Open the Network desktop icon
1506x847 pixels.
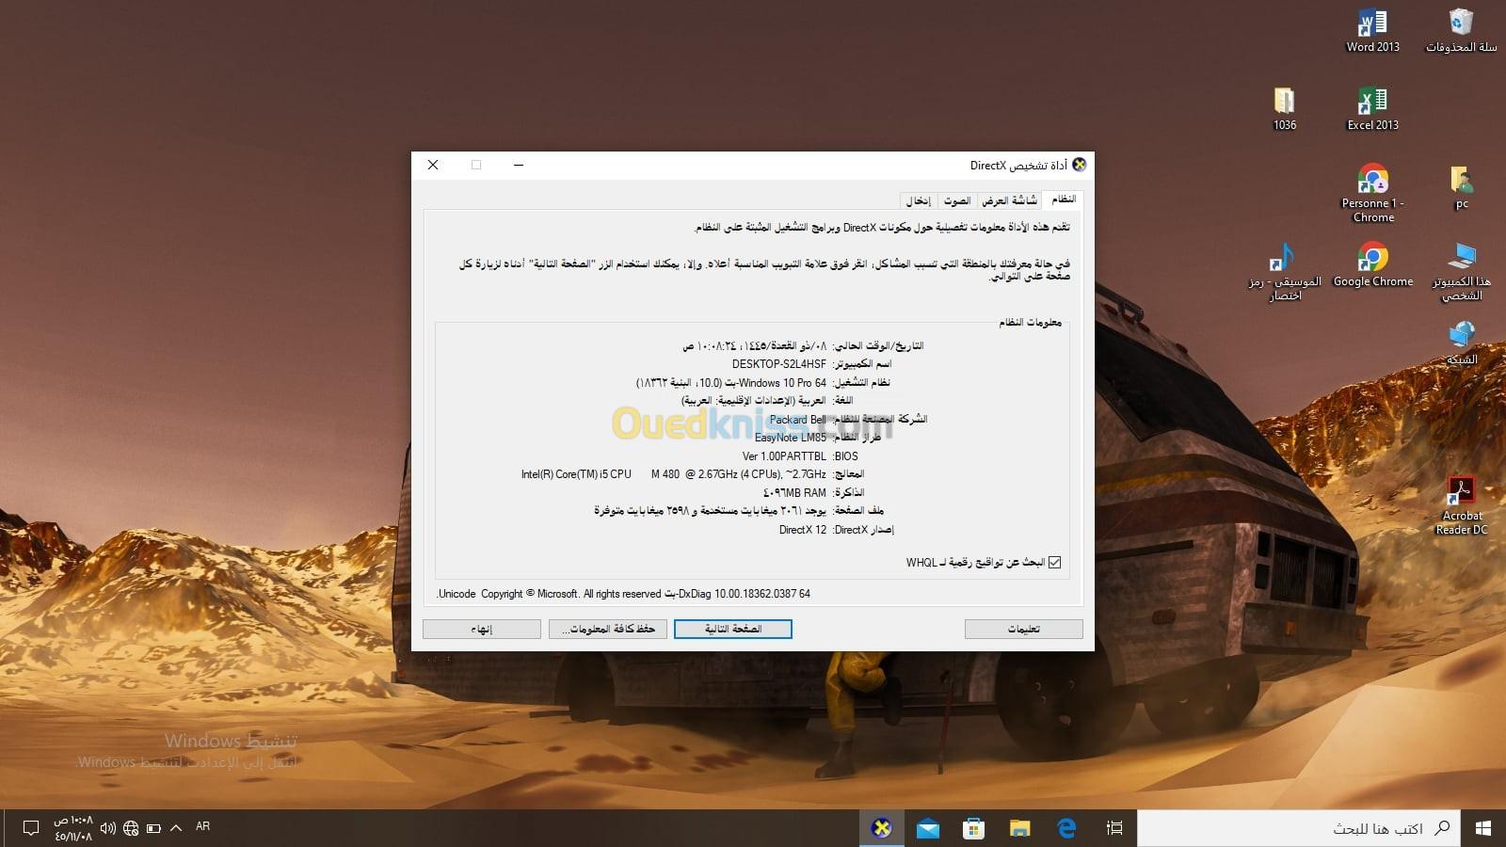coord(1461,343)
